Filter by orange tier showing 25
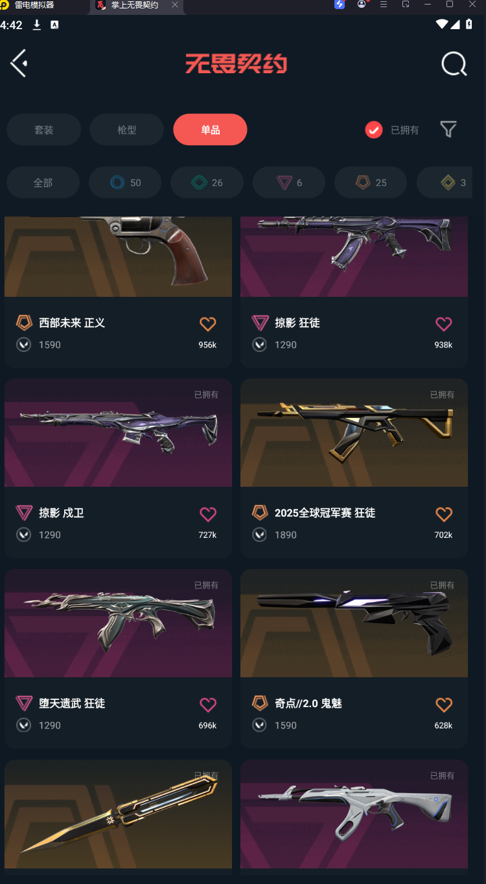This screenshot has height=884, width=486. tap(371, 183)
